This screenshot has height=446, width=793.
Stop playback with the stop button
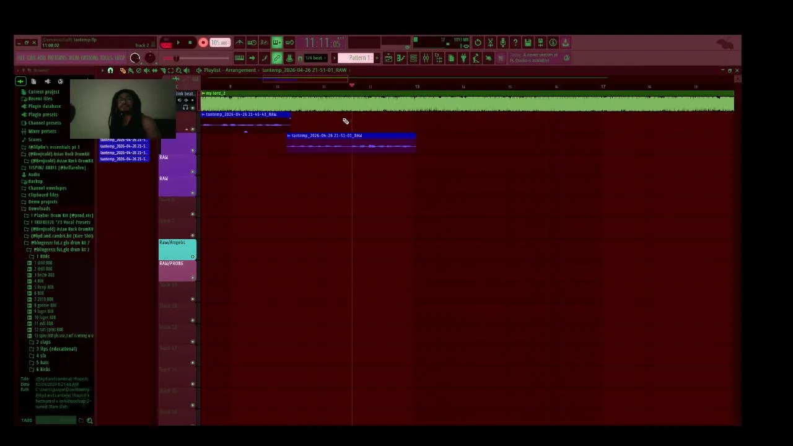[190, 43]
